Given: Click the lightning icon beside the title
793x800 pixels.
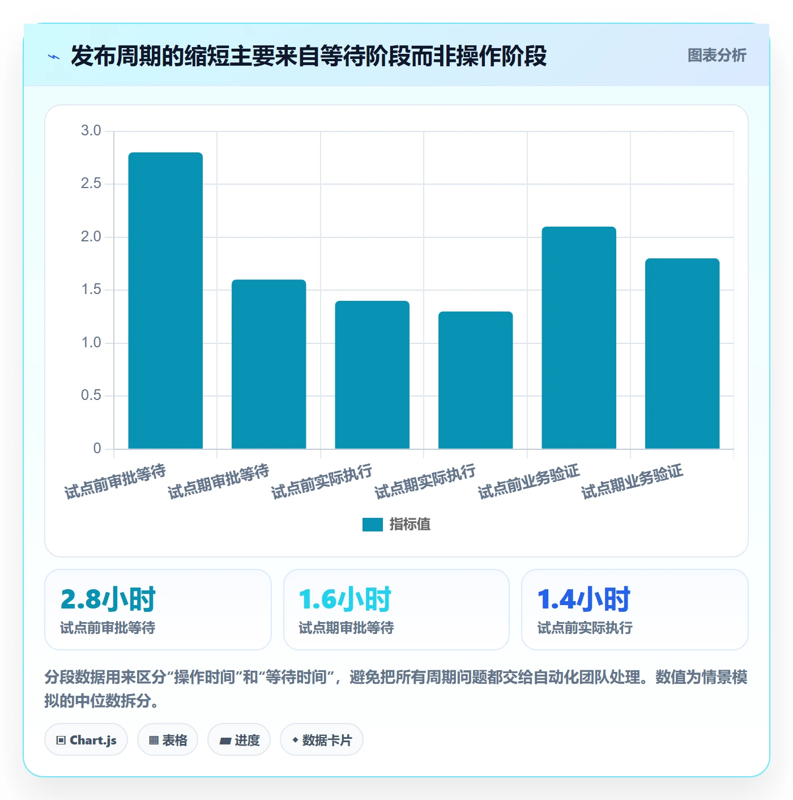Looking at the screenshot, I should point(54,57).
